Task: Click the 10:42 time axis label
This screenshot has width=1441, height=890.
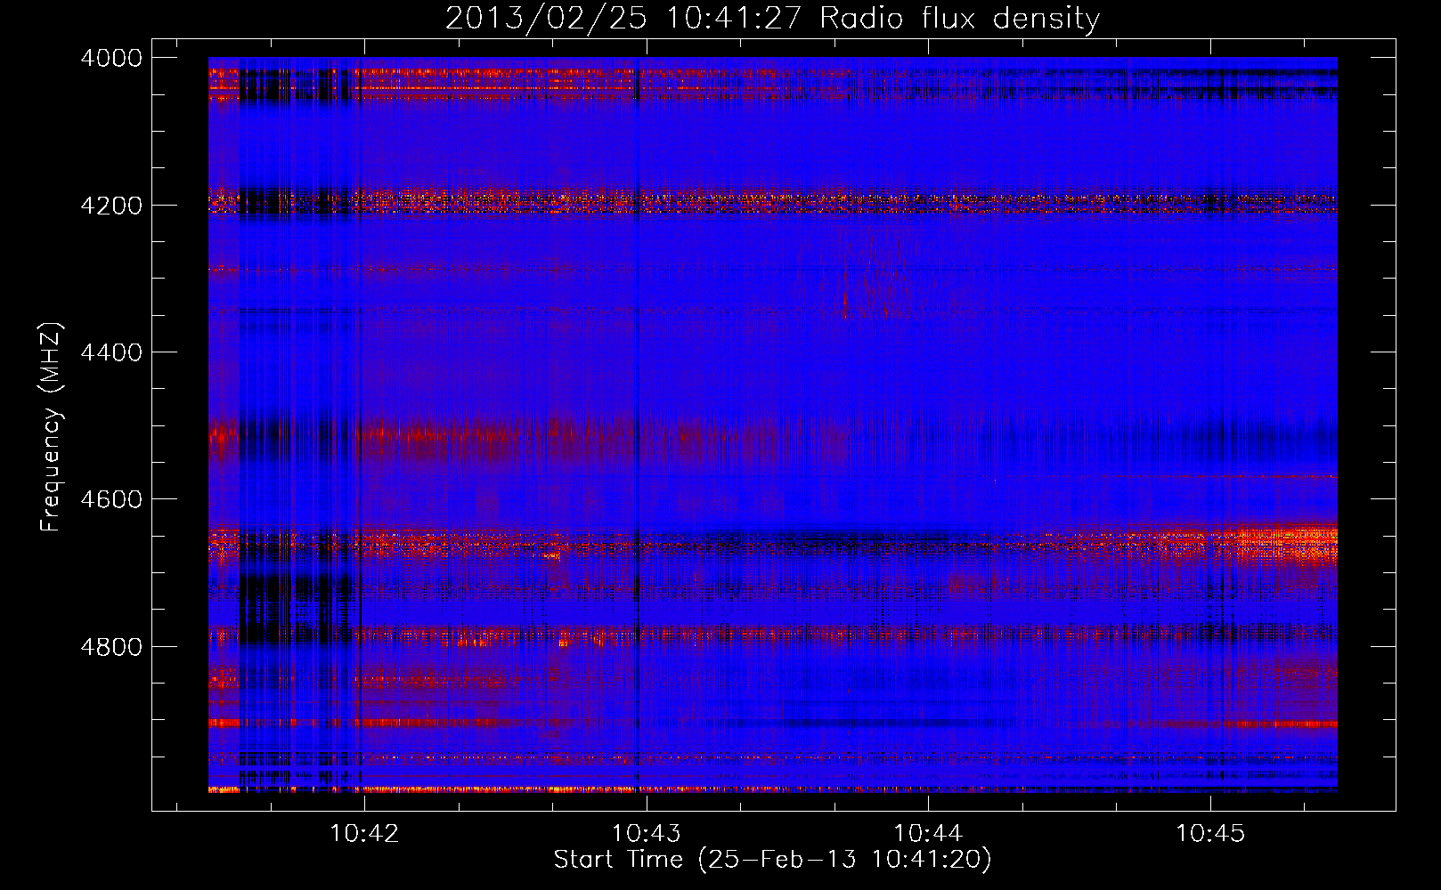Action: click(x=364, y=833)
